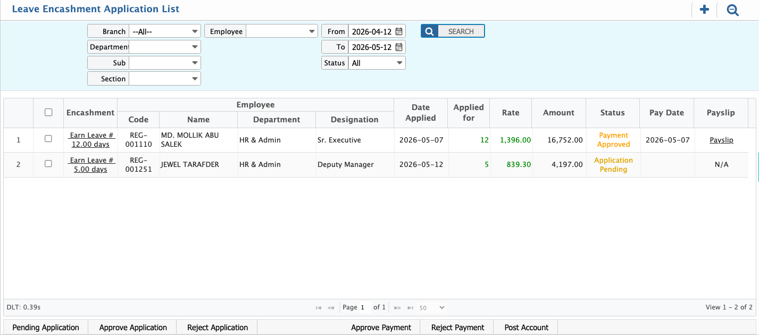Screen dimensions: 759x335
Task: Click the Application Pending status cell
Action: (613, 165)
